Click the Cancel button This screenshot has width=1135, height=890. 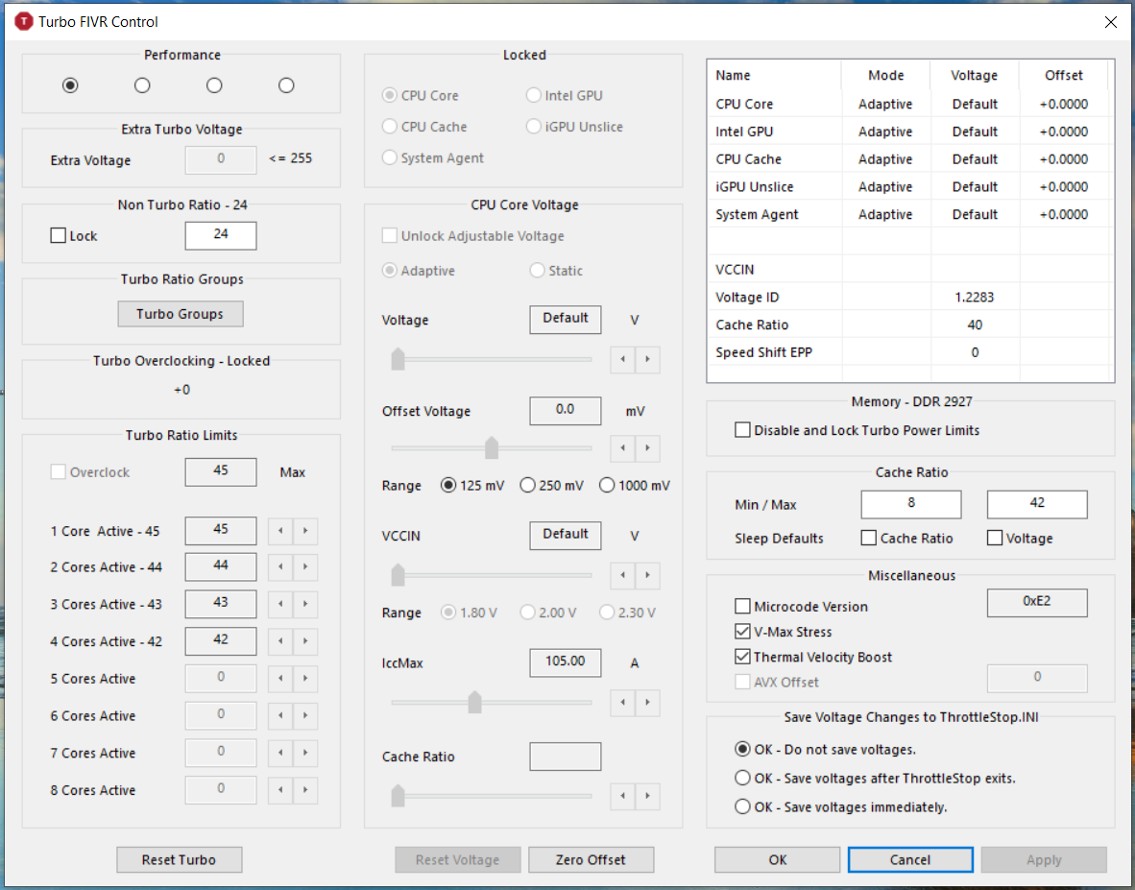[910, 859]
